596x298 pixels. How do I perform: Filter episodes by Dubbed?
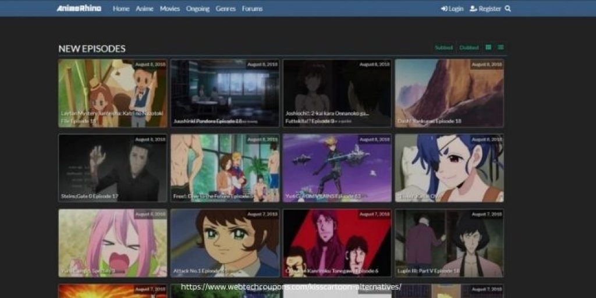click(469, 48)
